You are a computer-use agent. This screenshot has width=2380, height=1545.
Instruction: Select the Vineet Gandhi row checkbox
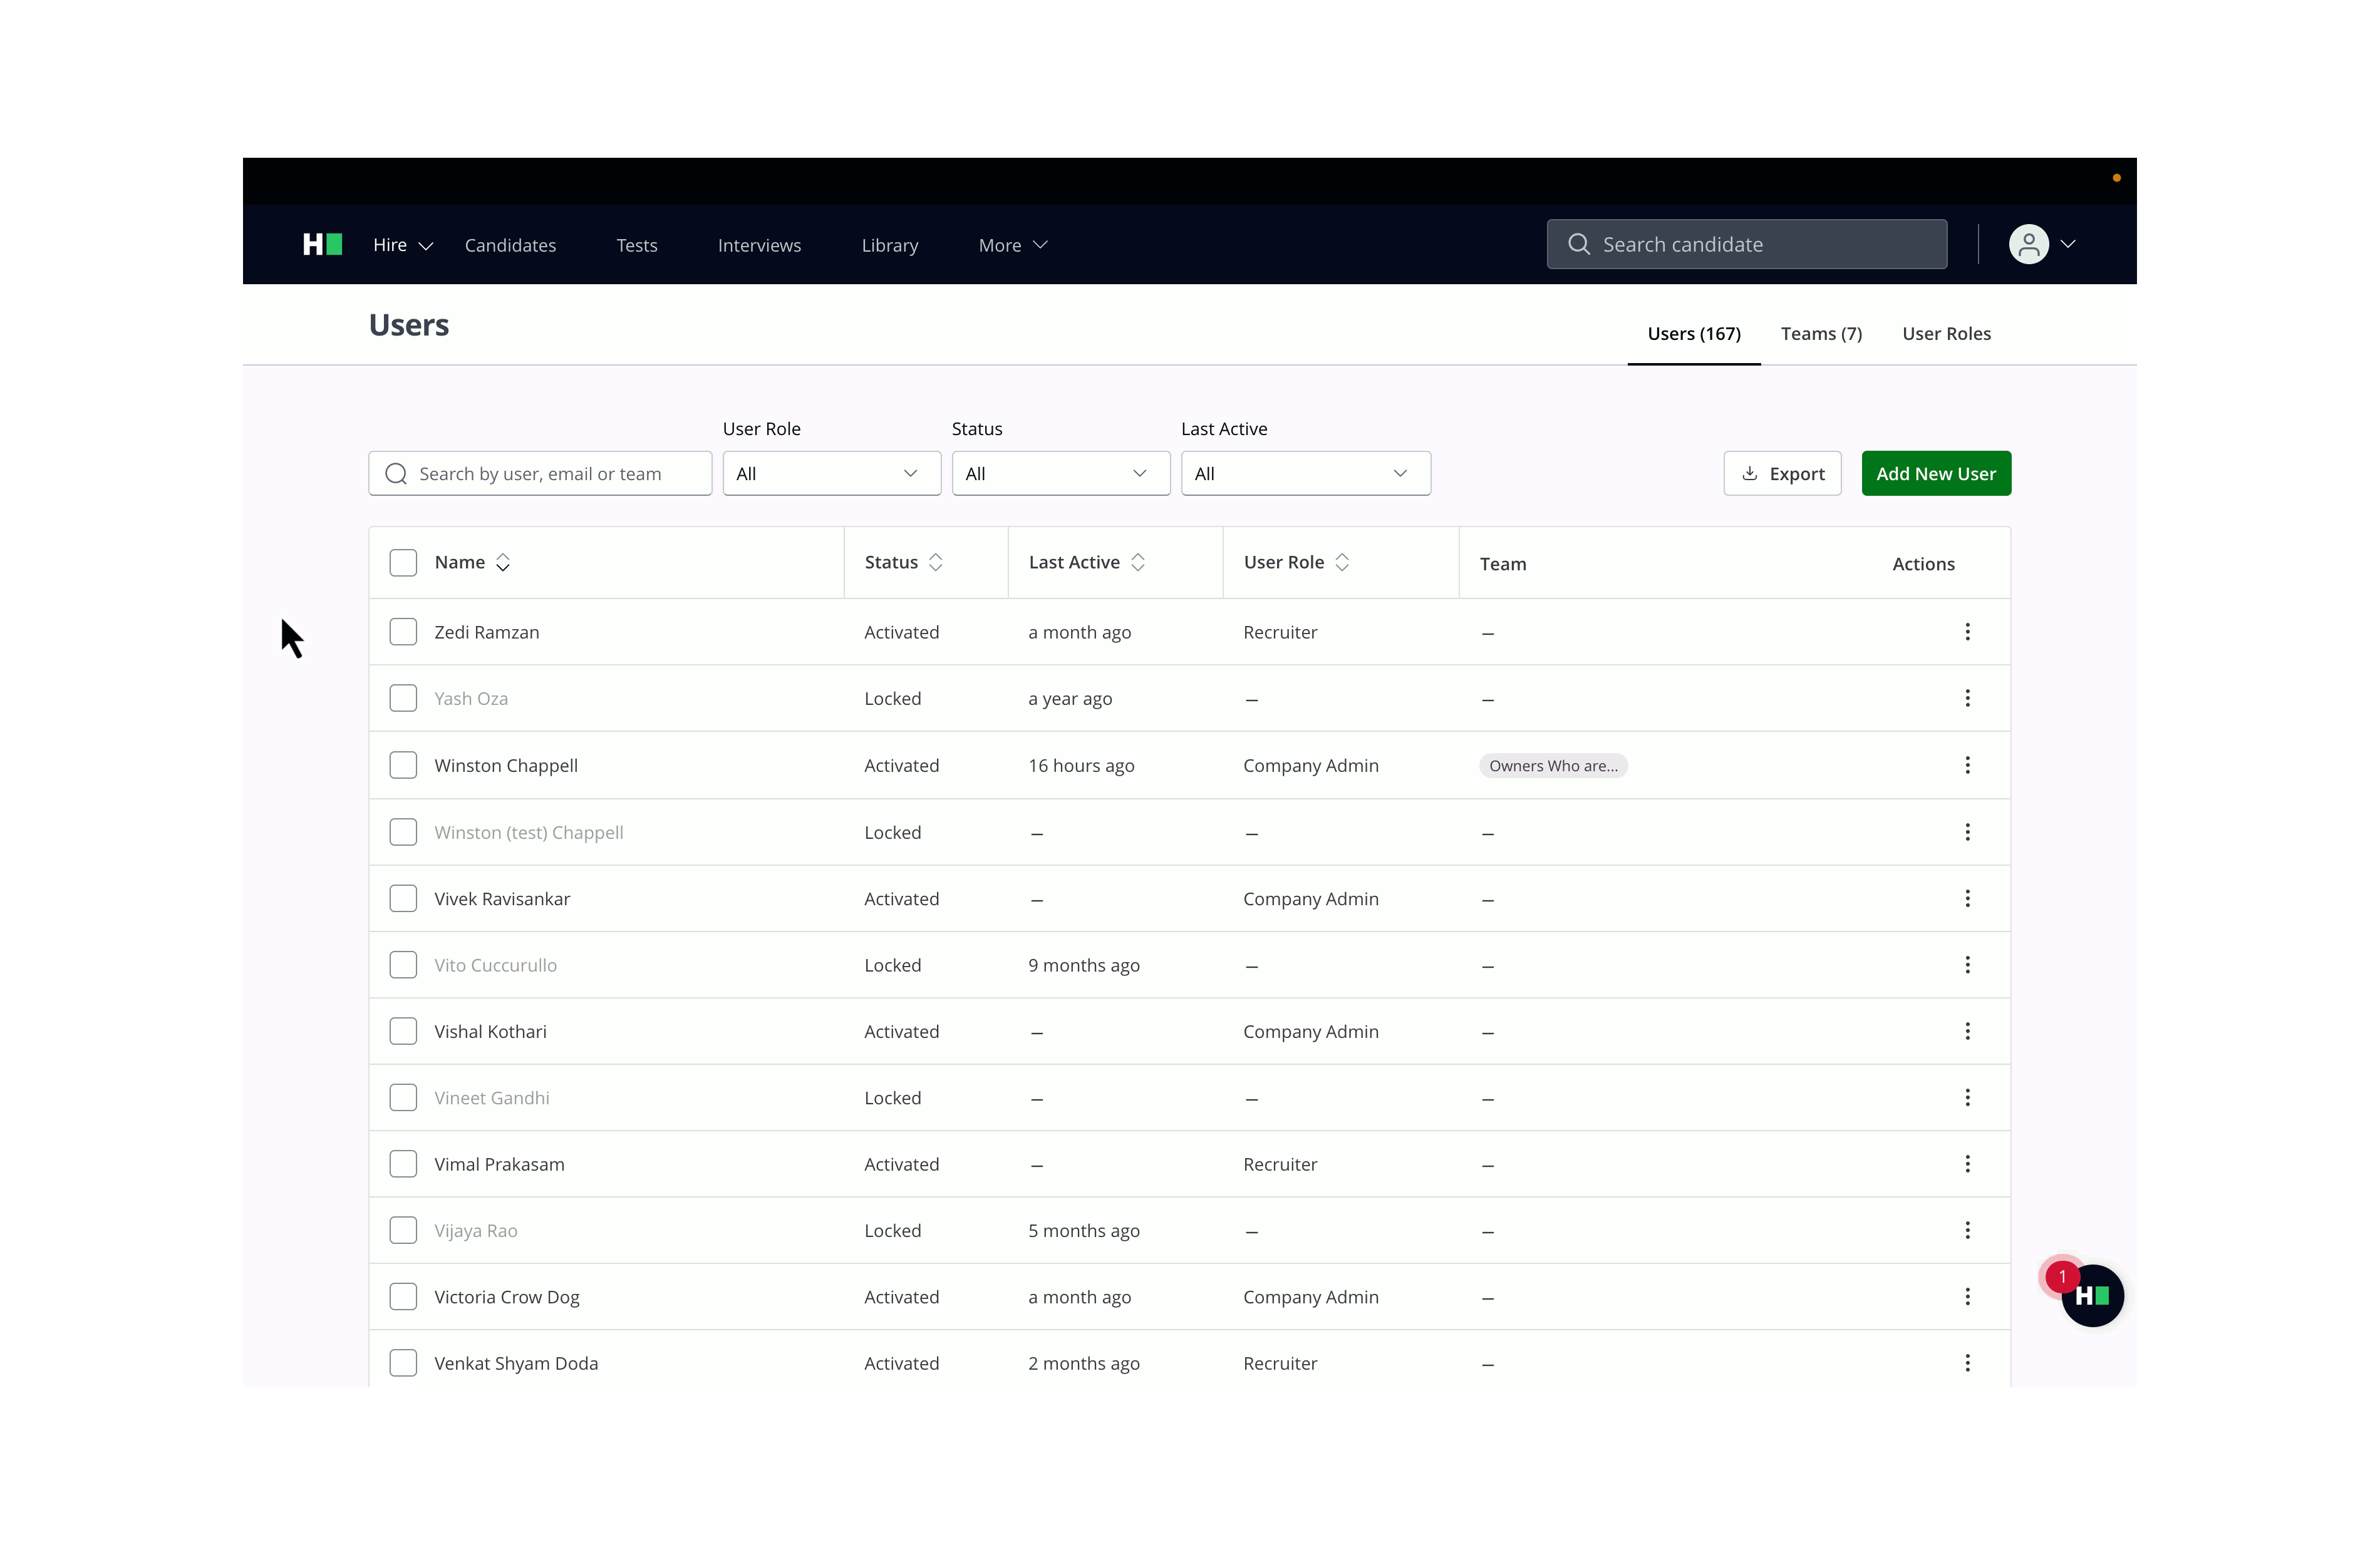403,1097
